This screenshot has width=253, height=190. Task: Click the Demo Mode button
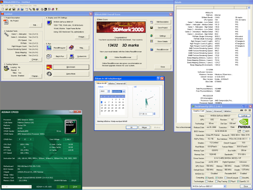pyautogui.click(x=71, y=74)
